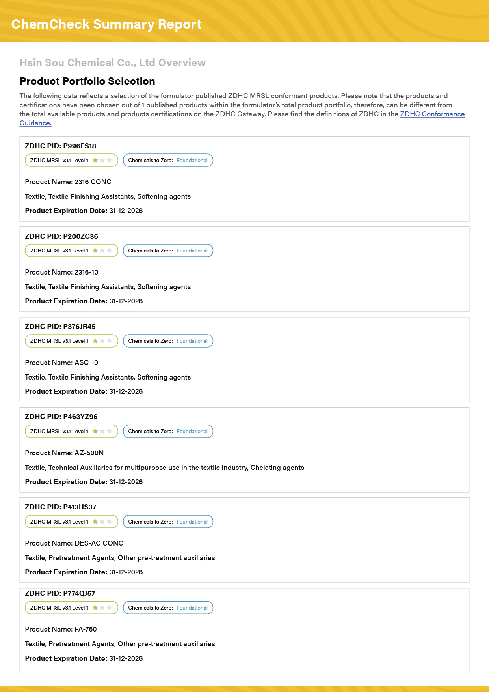Click the last grey star for P996FS18
The image size is (489, 692).
point(110,160)
